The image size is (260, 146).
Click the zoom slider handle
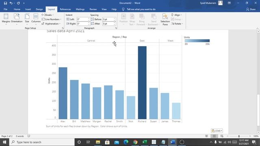[x=239, y=136]
